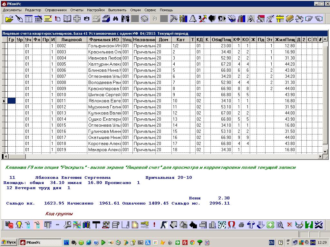Click the handshake icon in the bottom toolbar
This screenshot has height=247, width=330.
point(299,224)
